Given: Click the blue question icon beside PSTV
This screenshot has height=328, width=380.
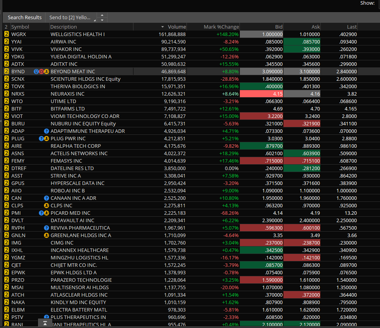Looking at the screenshot, I should point(47,317).
